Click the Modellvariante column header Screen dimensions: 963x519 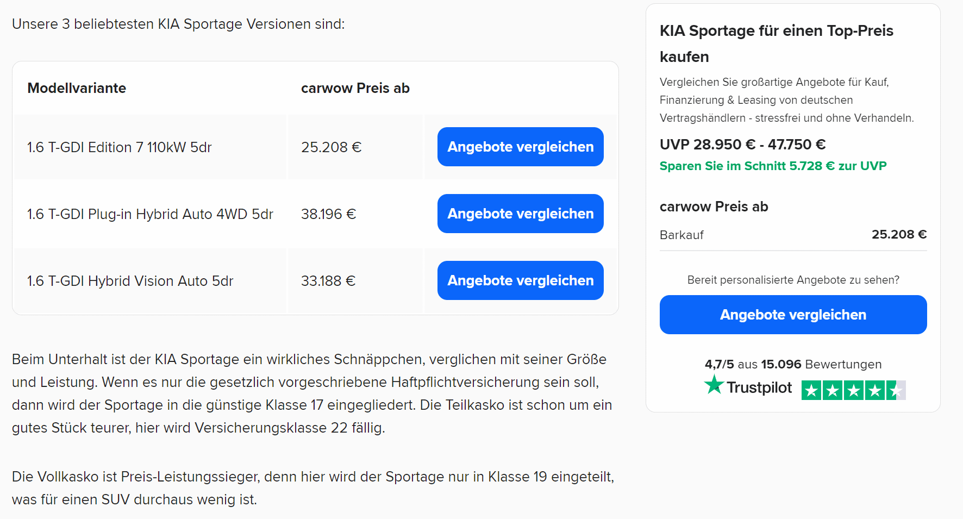coord(77,88)
